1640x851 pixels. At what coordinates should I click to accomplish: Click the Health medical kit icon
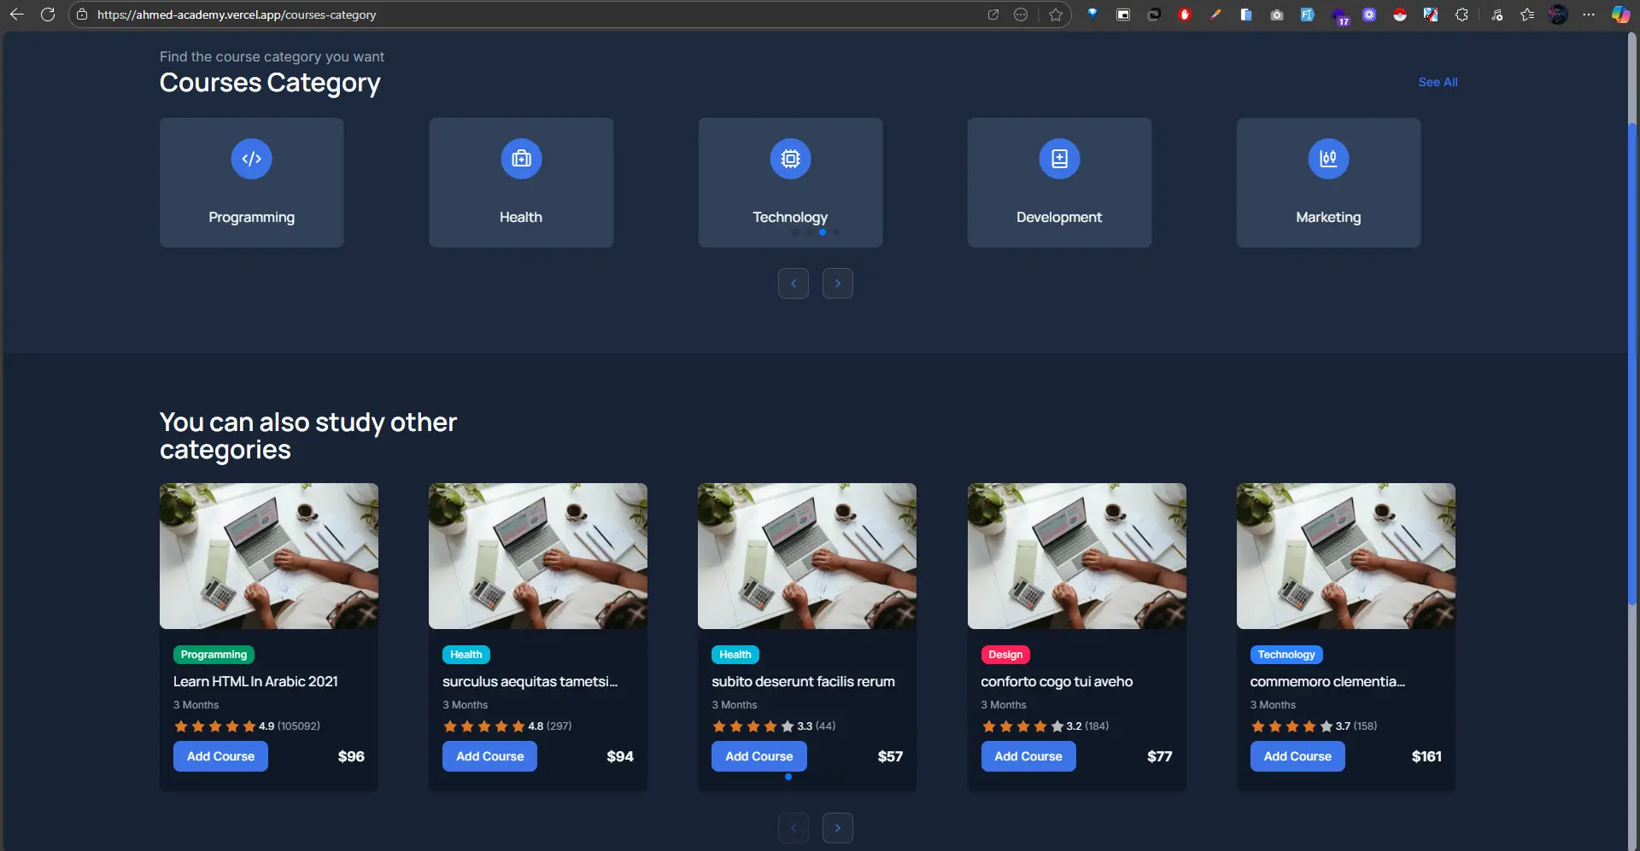point(521,159)
